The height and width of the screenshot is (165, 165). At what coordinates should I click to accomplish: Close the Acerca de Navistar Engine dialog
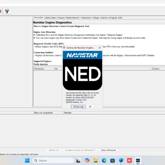[100, 48]
